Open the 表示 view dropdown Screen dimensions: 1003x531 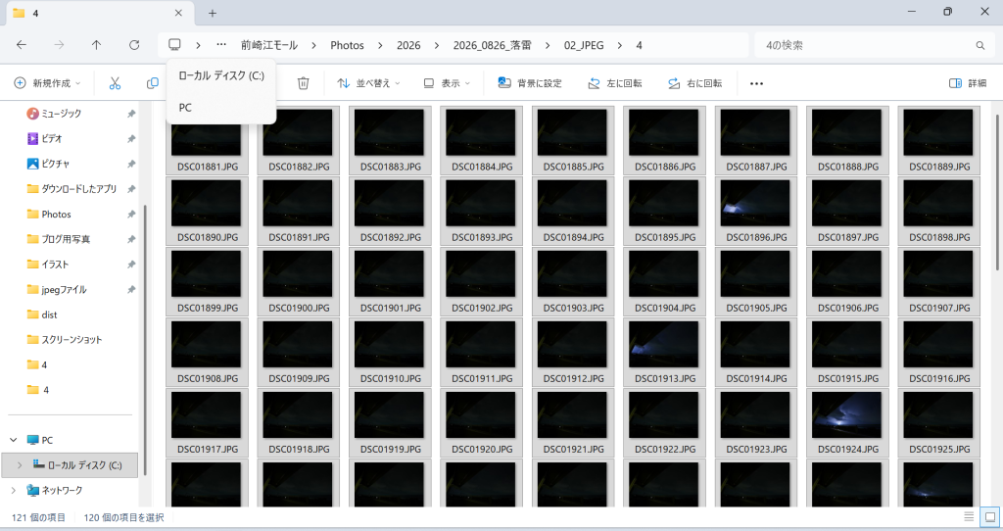[x=447, y=83]
